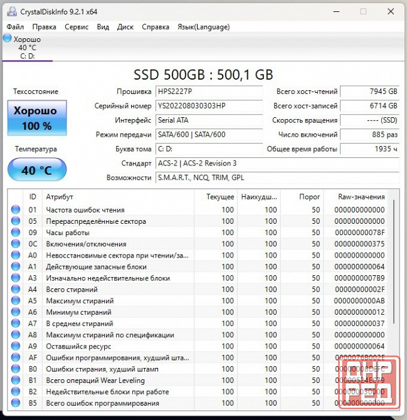Viewport: 407px width, 420px height.
Task: Click status icon for attribute B0
Action: (x=16, y=369)
